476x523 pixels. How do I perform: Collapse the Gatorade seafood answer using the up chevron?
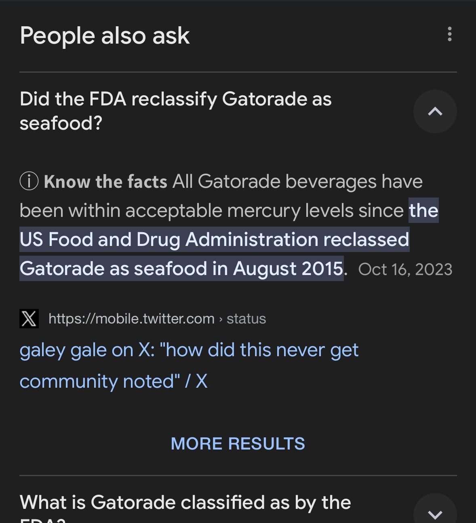[435, 111]
